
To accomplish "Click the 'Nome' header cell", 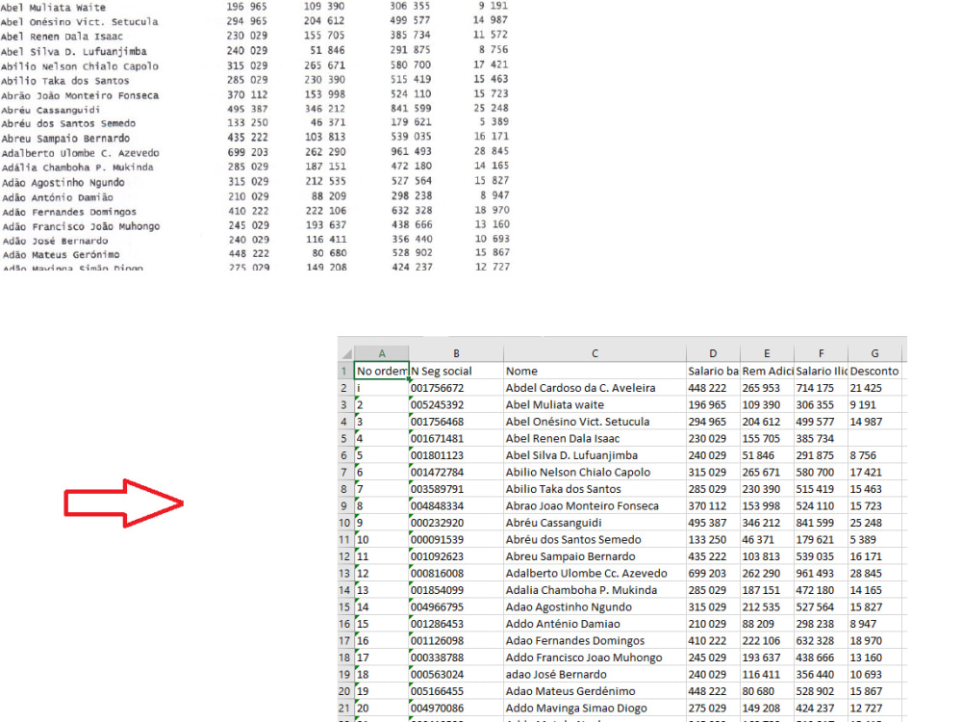I will point(595,371).
